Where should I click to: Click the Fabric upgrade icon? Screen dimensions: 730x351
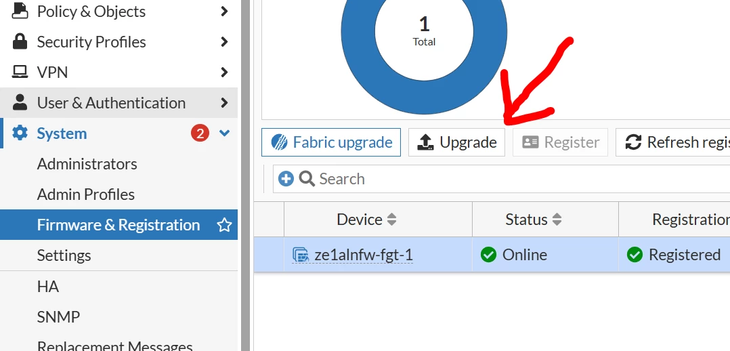279,142
